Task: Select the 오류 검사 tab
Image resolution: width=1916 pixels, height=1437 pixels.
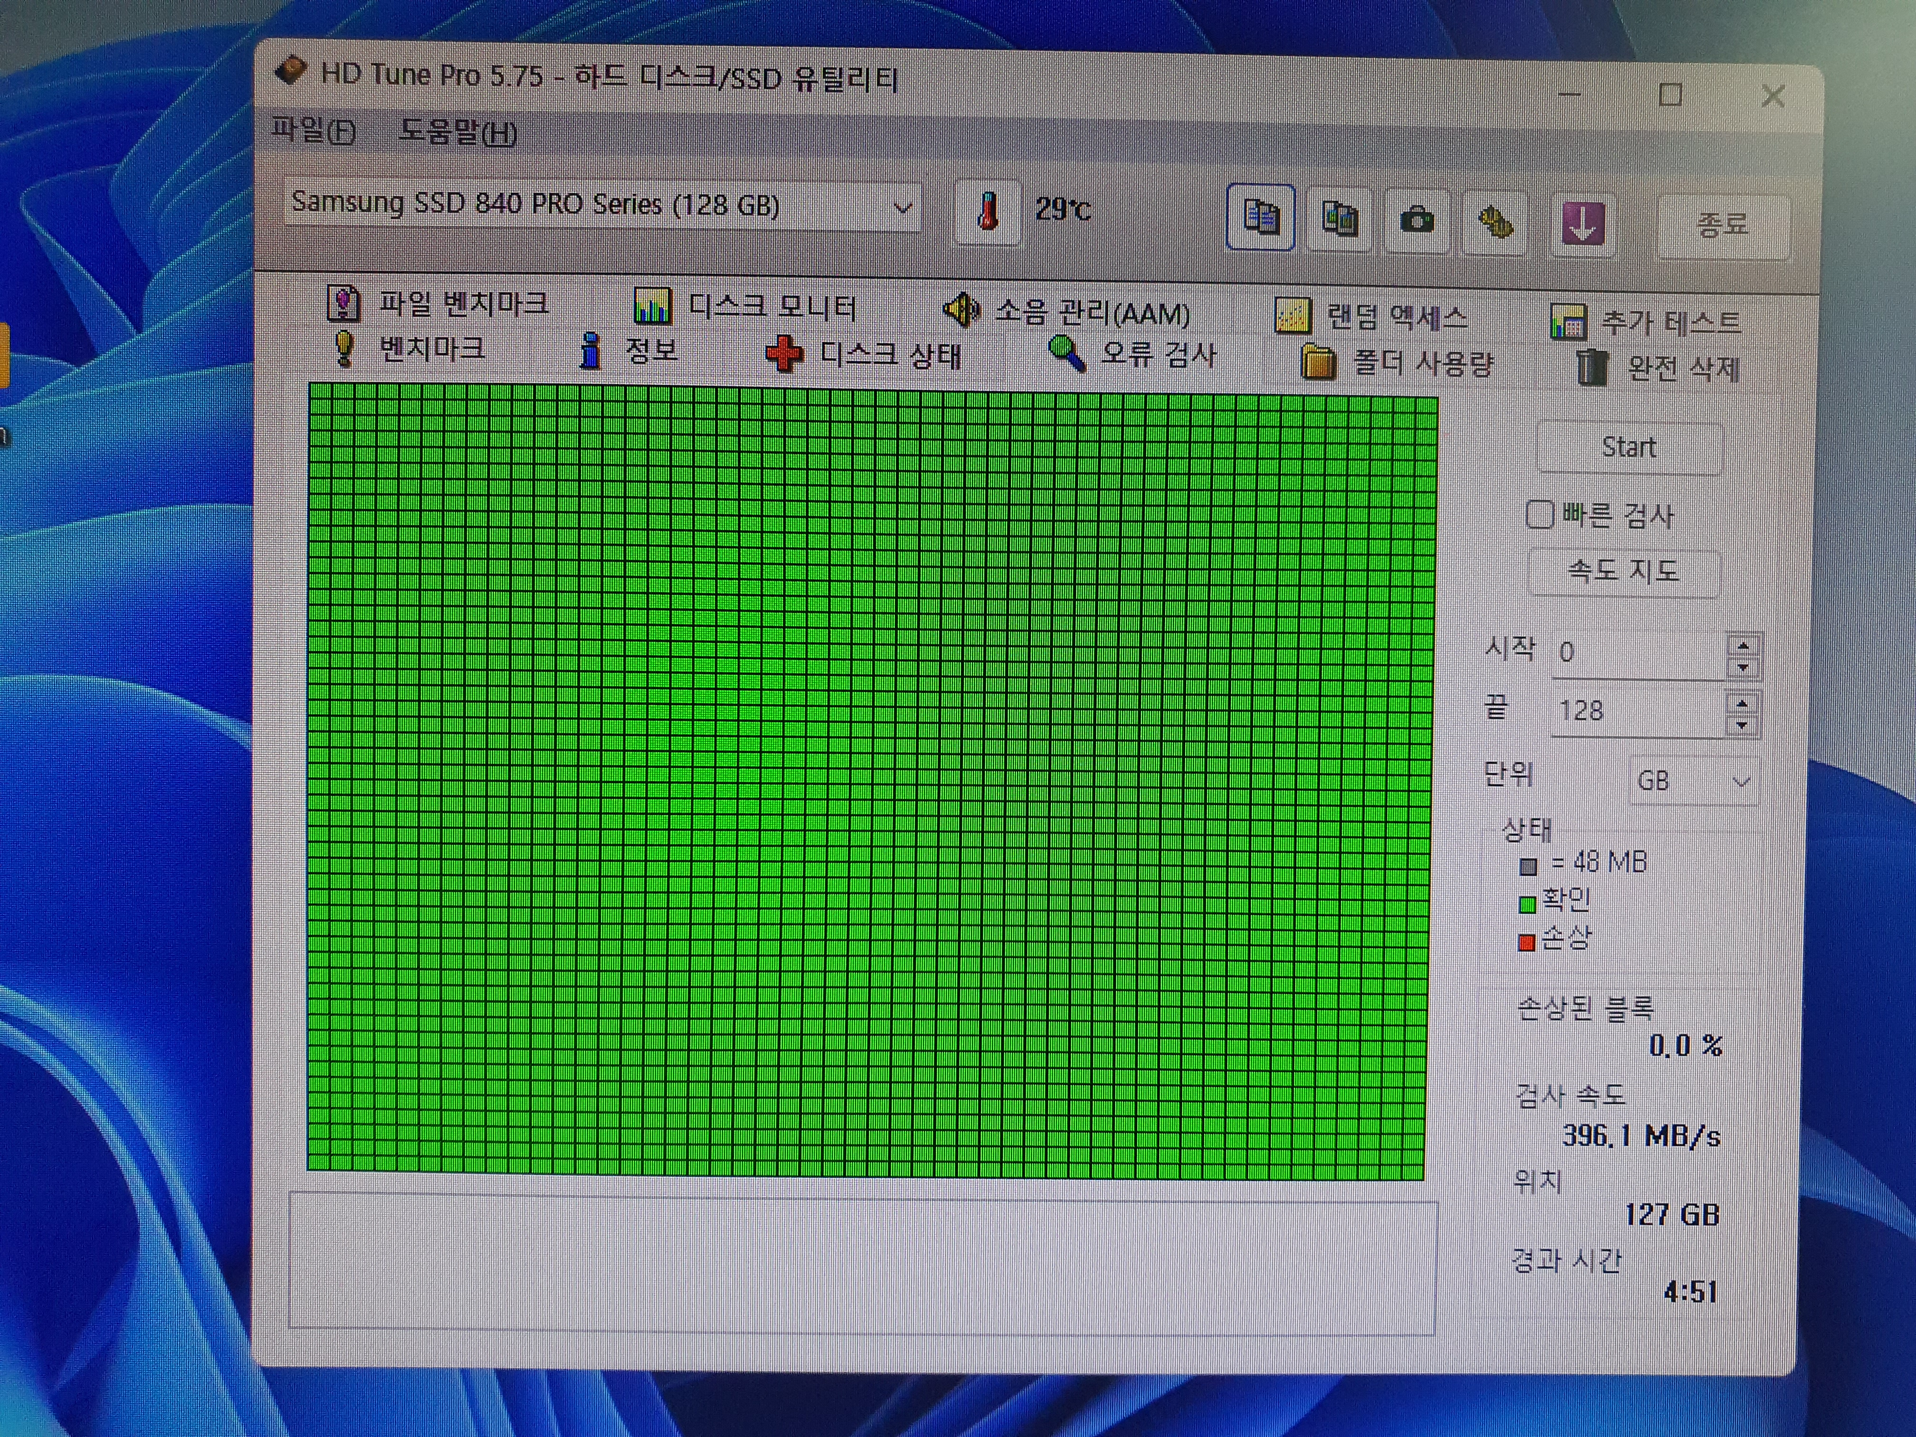Action: pos(1133,354)
